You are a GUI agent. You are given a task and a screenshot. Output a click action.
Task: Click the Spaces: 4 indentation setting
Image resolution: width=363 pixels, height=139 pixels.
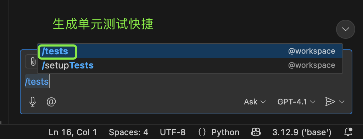(x=128, y=132)
